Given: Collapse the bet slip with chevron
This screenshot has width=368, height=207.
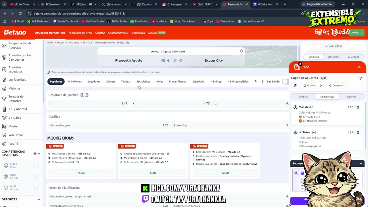Looking at the screenshot, I should [359, 67].
